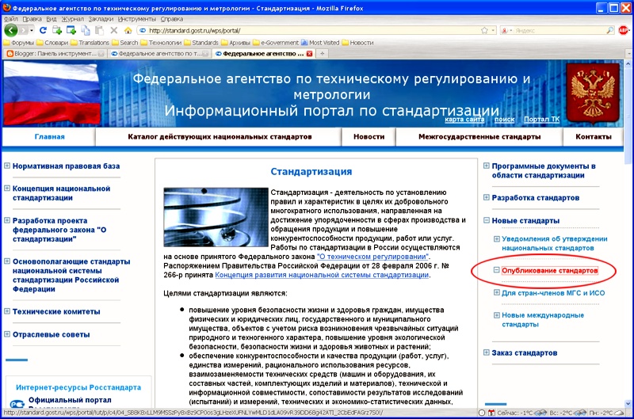634x419 pixels.
Task: Click the page scrollbar down arrow
Action: (628, 403)
